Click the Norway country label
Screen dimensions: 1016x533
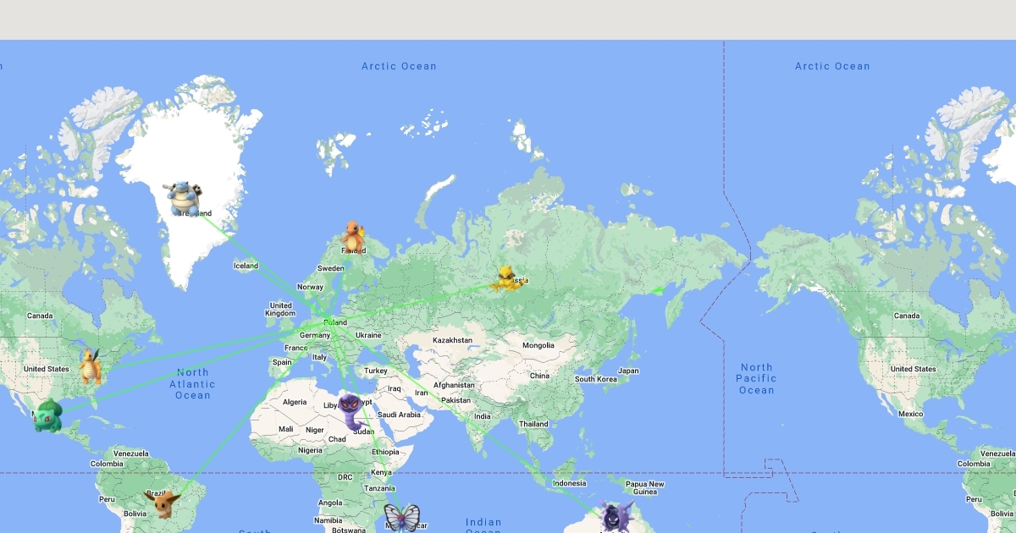311,287
